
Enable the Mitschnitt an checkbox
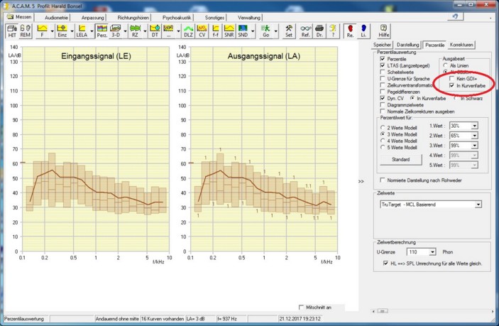(x=302, y=308)
